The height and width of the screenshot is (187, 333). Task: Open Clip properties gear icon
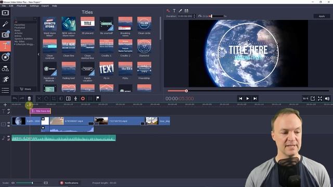point(83,98)
